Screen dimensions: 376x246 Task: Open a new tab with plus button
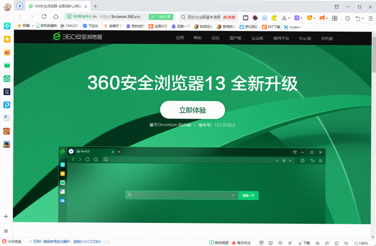coord(95,7)
